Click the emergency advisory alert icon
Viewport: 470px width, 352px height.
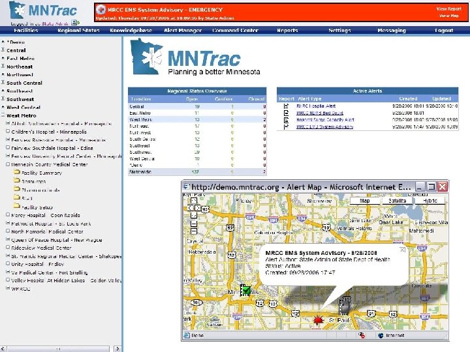coord(101,10)
